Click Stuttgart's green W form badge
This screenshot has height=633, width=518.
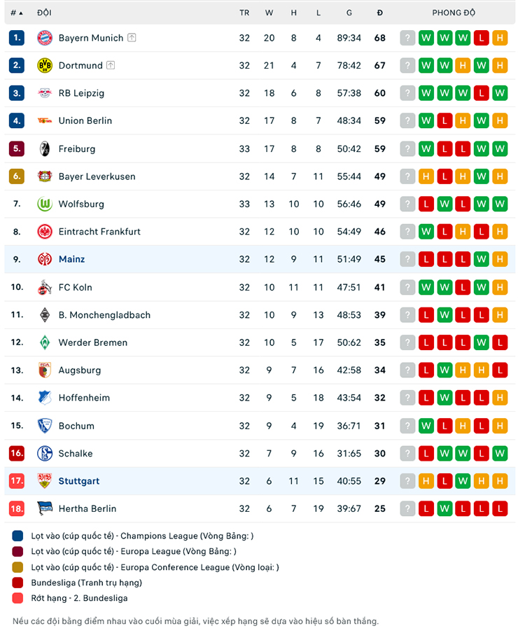pyautogui.click(x=463, y=481)
